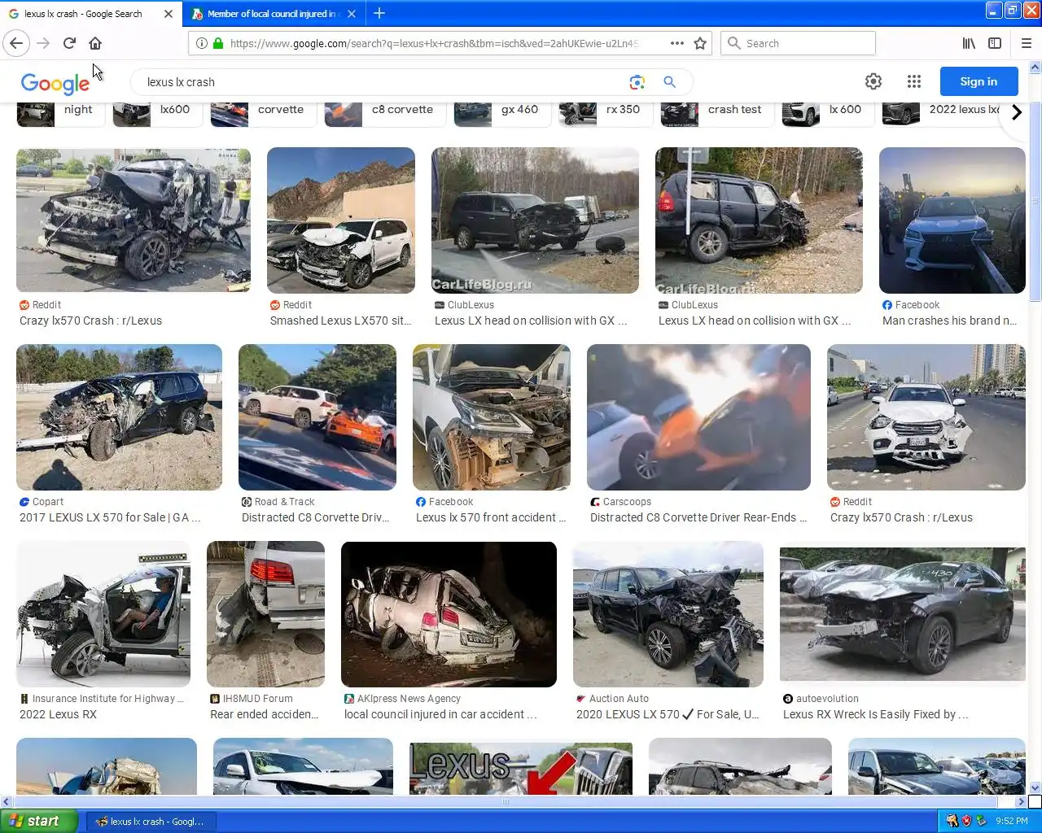
Task: Open Lexus RX Wreck Is Easily Fixed link
Action: coord(876,714)
